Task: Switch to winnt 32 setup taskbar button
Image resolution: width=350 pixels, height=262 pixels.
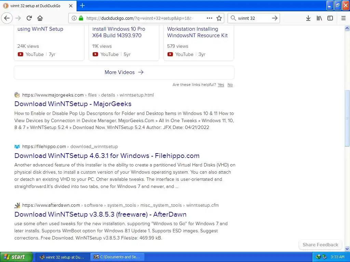Action: coord(63,257)
